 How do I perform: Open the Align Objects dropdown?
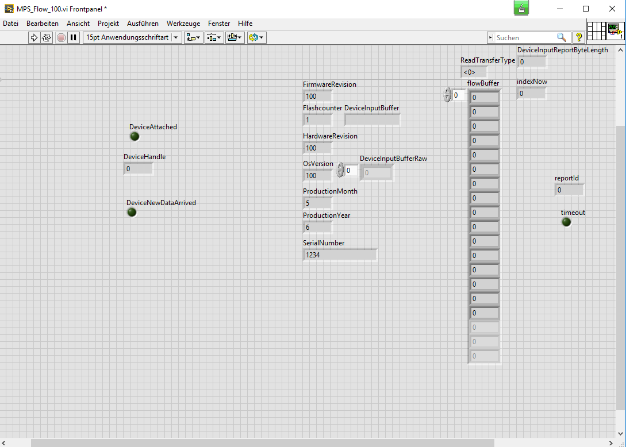193,37
